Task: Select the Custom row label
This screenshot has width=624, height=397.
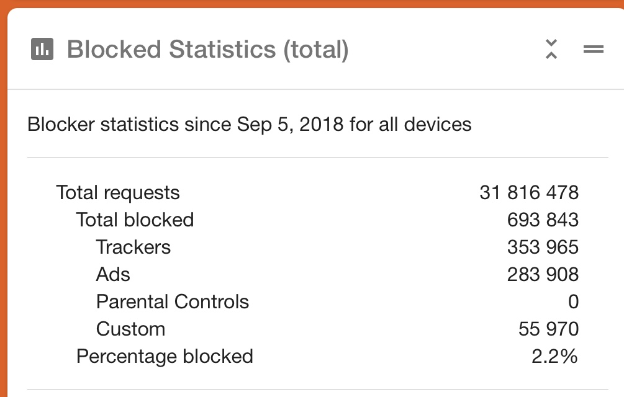Action: click(x=130, y=329)
